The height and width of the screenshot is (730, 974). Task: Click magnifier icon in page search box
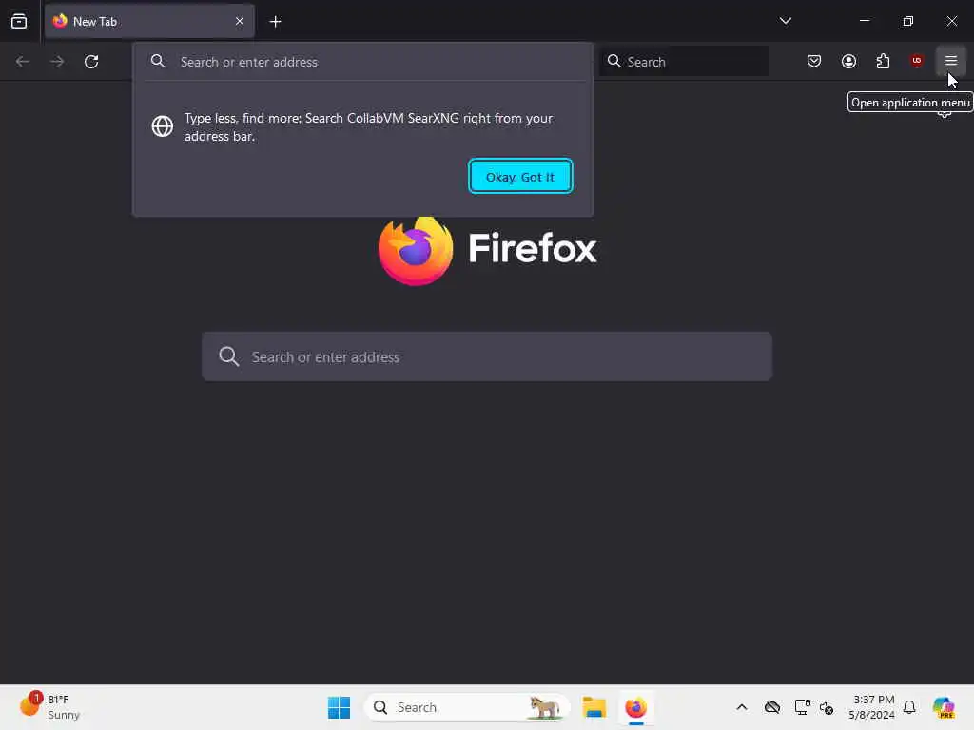tap(229, 356)
